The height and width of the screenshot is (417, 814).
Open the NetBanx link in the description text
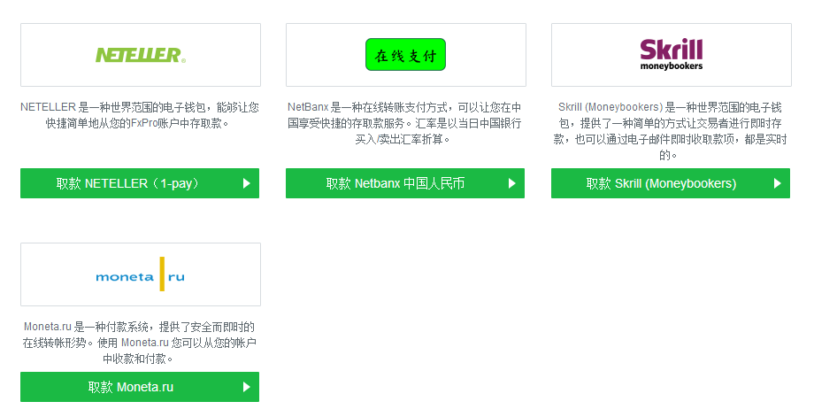coord(308,107)
